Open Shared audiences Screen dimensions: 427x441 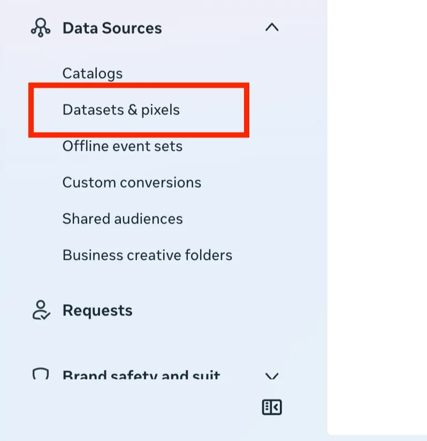[x=123, y=219]
